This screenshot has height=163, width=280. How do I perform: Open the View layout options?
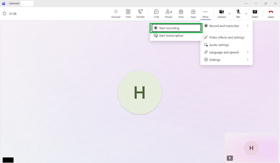(x=181, y=14)
